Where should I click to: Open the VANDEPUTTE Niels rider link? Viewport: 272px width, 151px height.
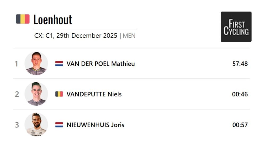pyautogui.click(x=94, y=94)
